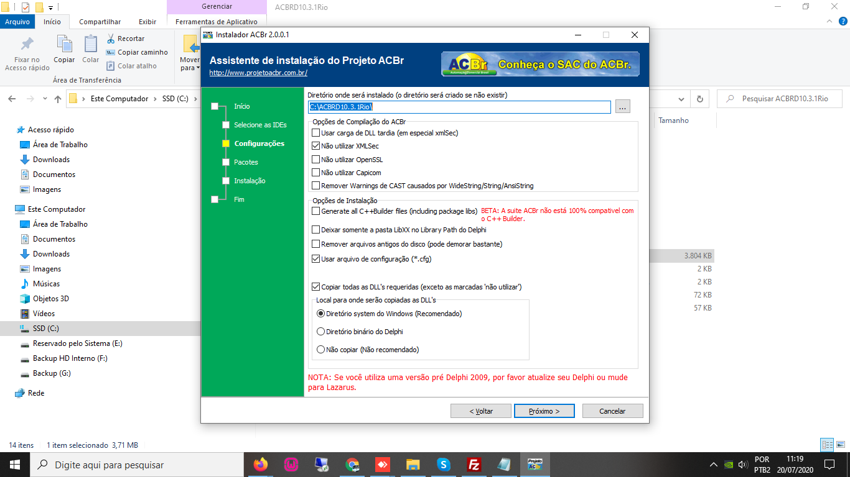Check Não utilizar OpenSSL

click(x=315, y=160)
